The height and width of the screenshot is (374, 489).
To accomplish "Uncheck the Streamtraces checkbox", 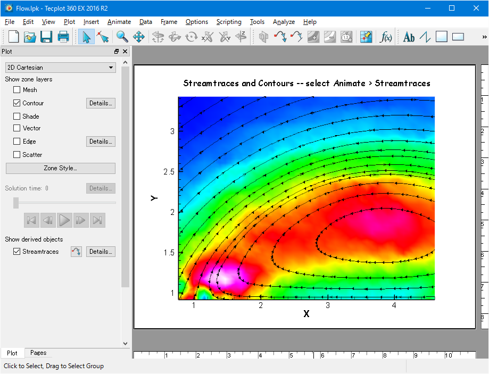I will (17, 252).
